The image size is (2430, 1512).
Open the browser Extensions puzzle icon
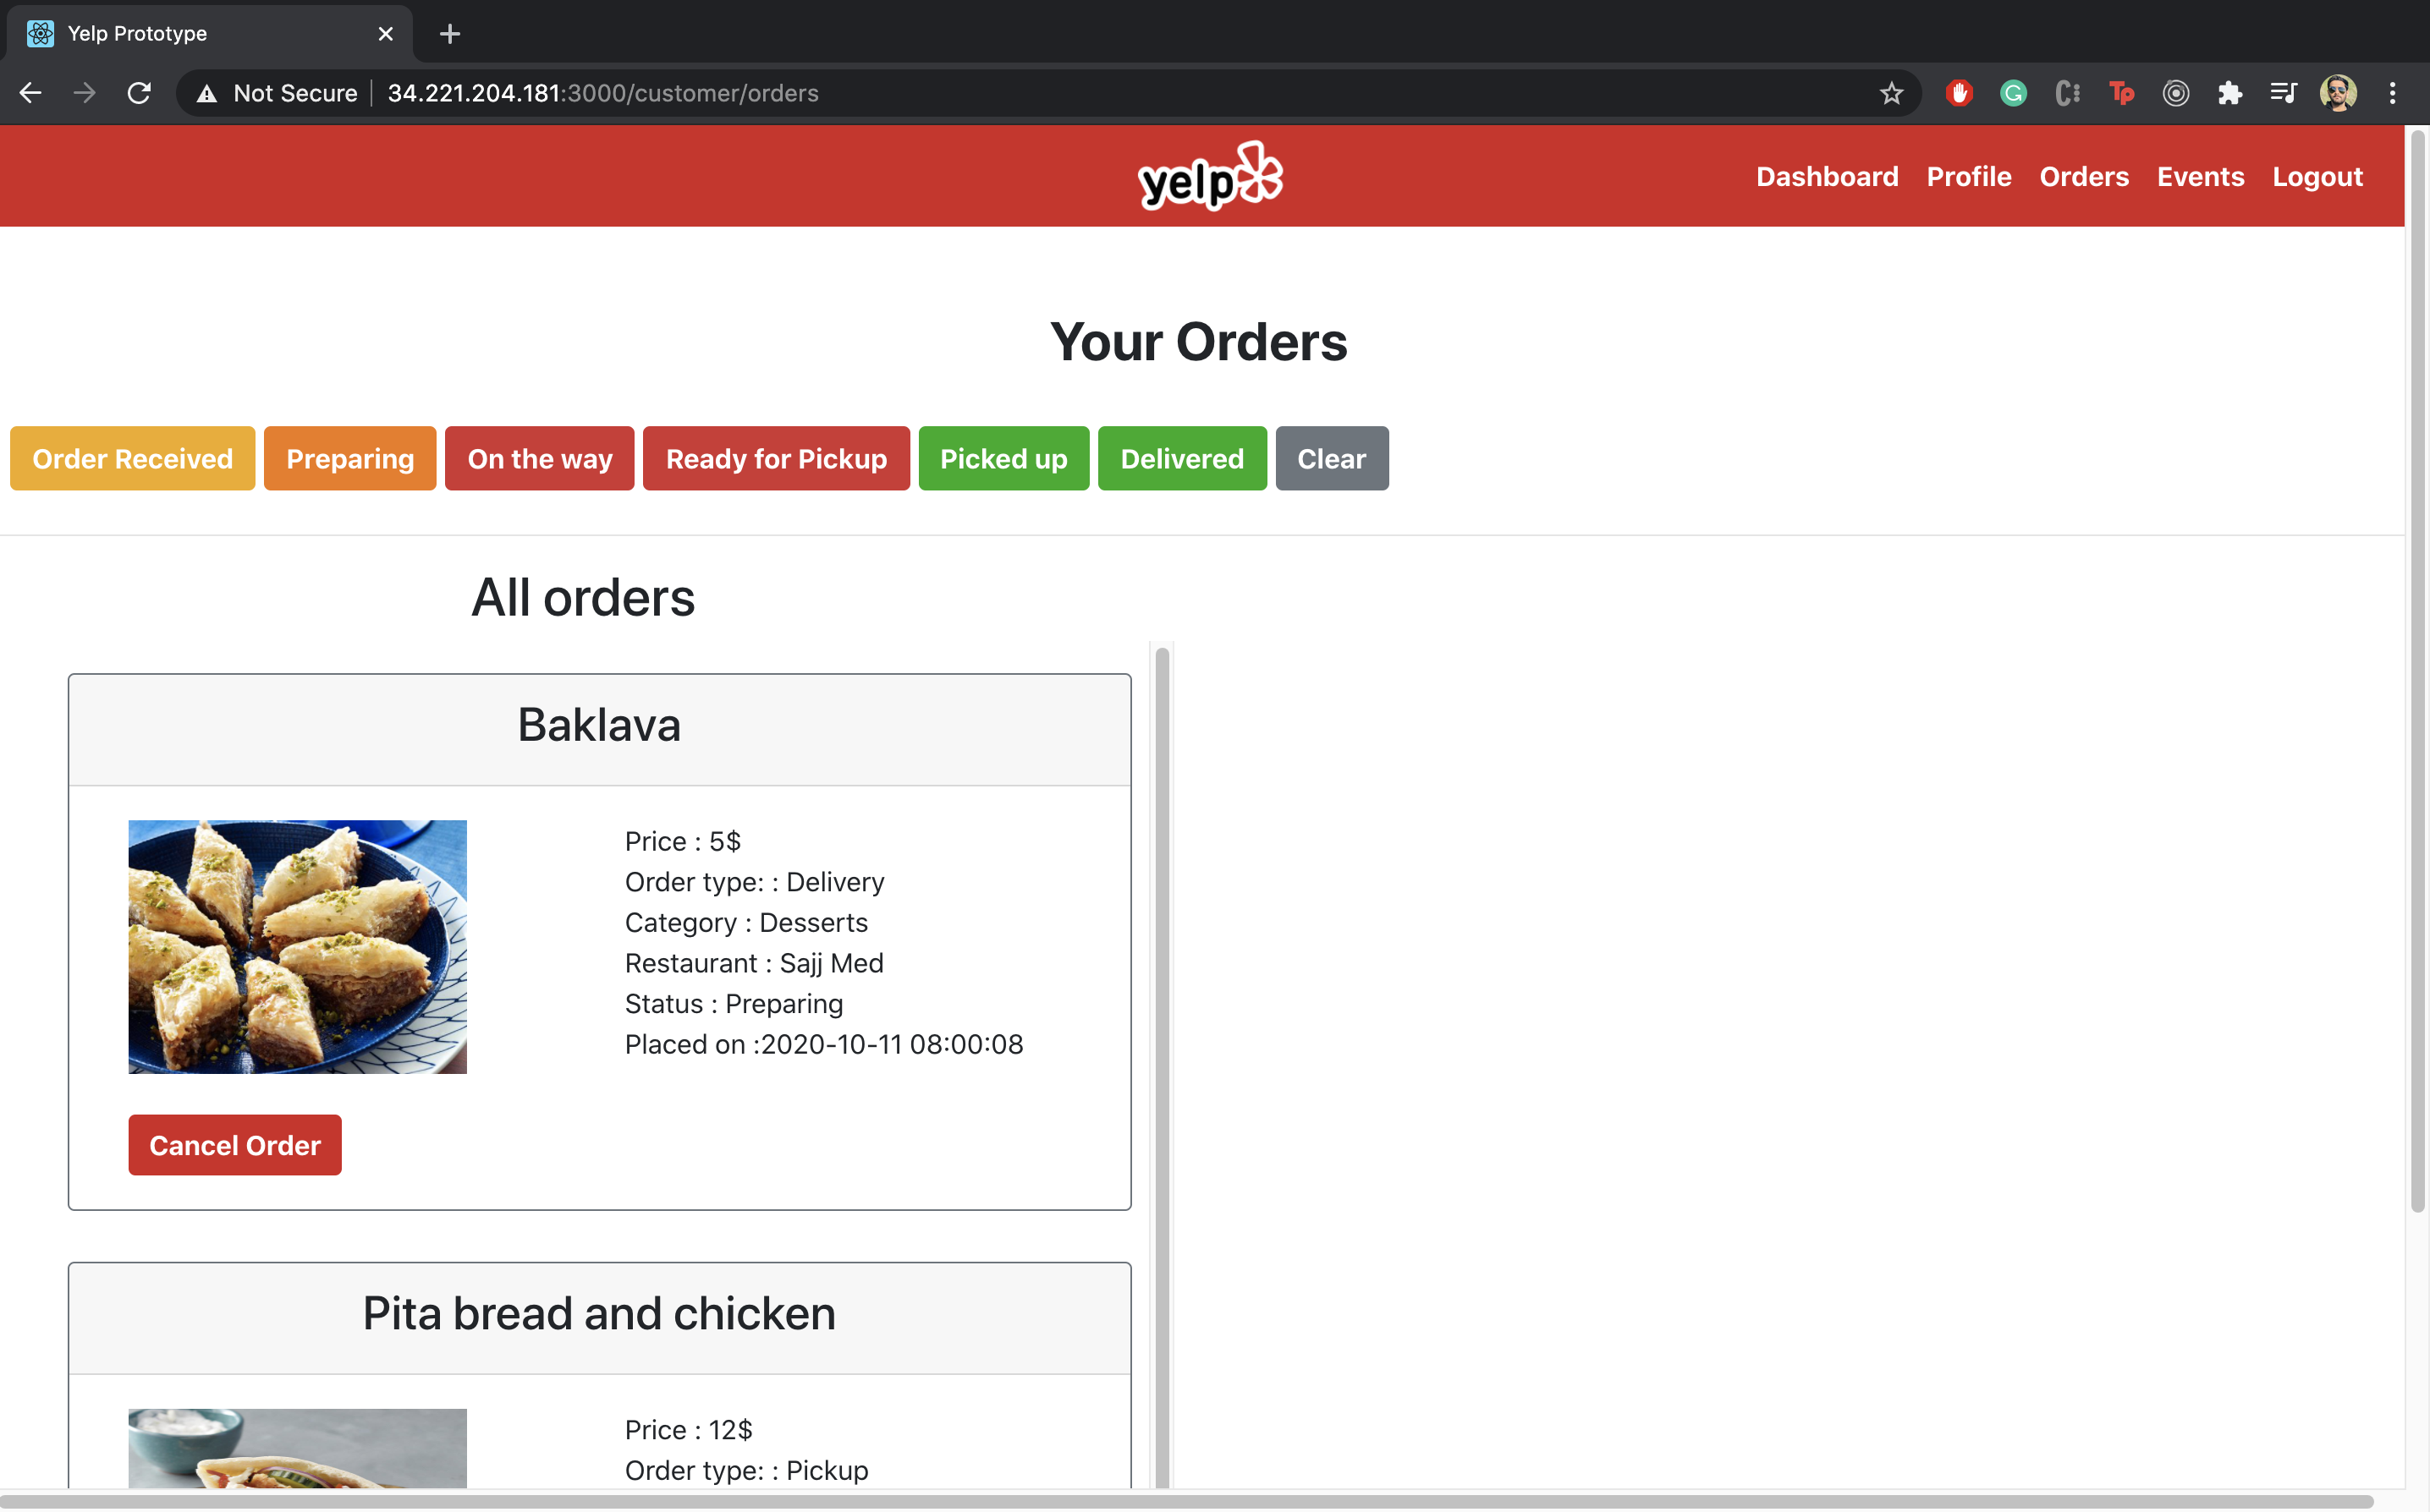tap(2229, 93)
